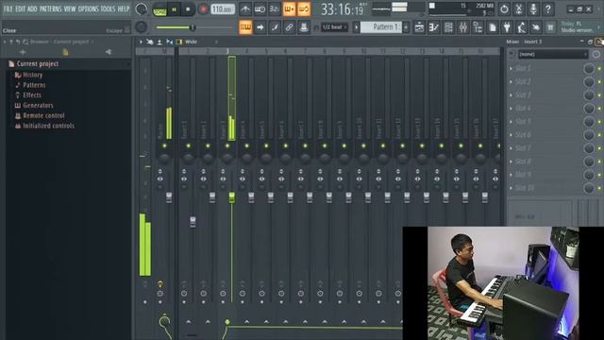This screenshot has height=340, width=604.
Task: Open the audio editor scissors icon
Action: (518, 8)
